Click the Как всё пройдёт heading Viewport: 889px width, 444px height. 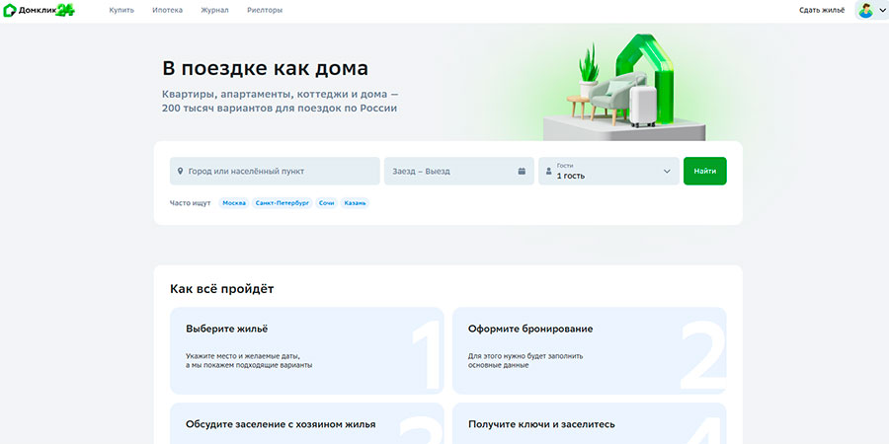pyautogui.click(x=221, y=289)
